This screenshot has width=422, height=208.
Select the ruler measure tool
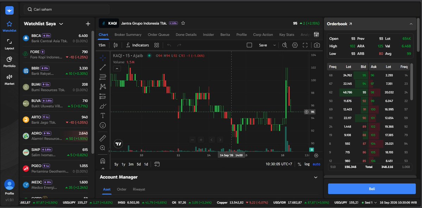coord(103,138)
